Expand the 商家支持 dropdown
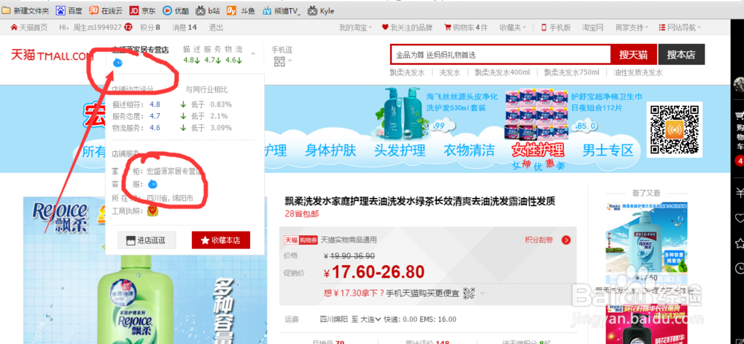Screen dimensions: 744x344 coord(632,28)
